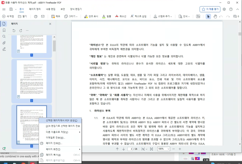Screen dimensions: 242x164
Task: Close the 페이지 panel
Action: point(50,24)
